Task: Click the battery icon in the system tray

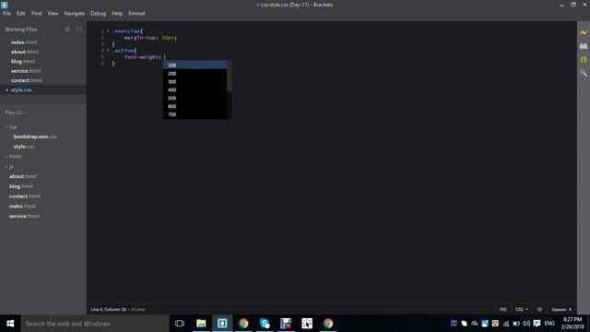Action: 516,324
